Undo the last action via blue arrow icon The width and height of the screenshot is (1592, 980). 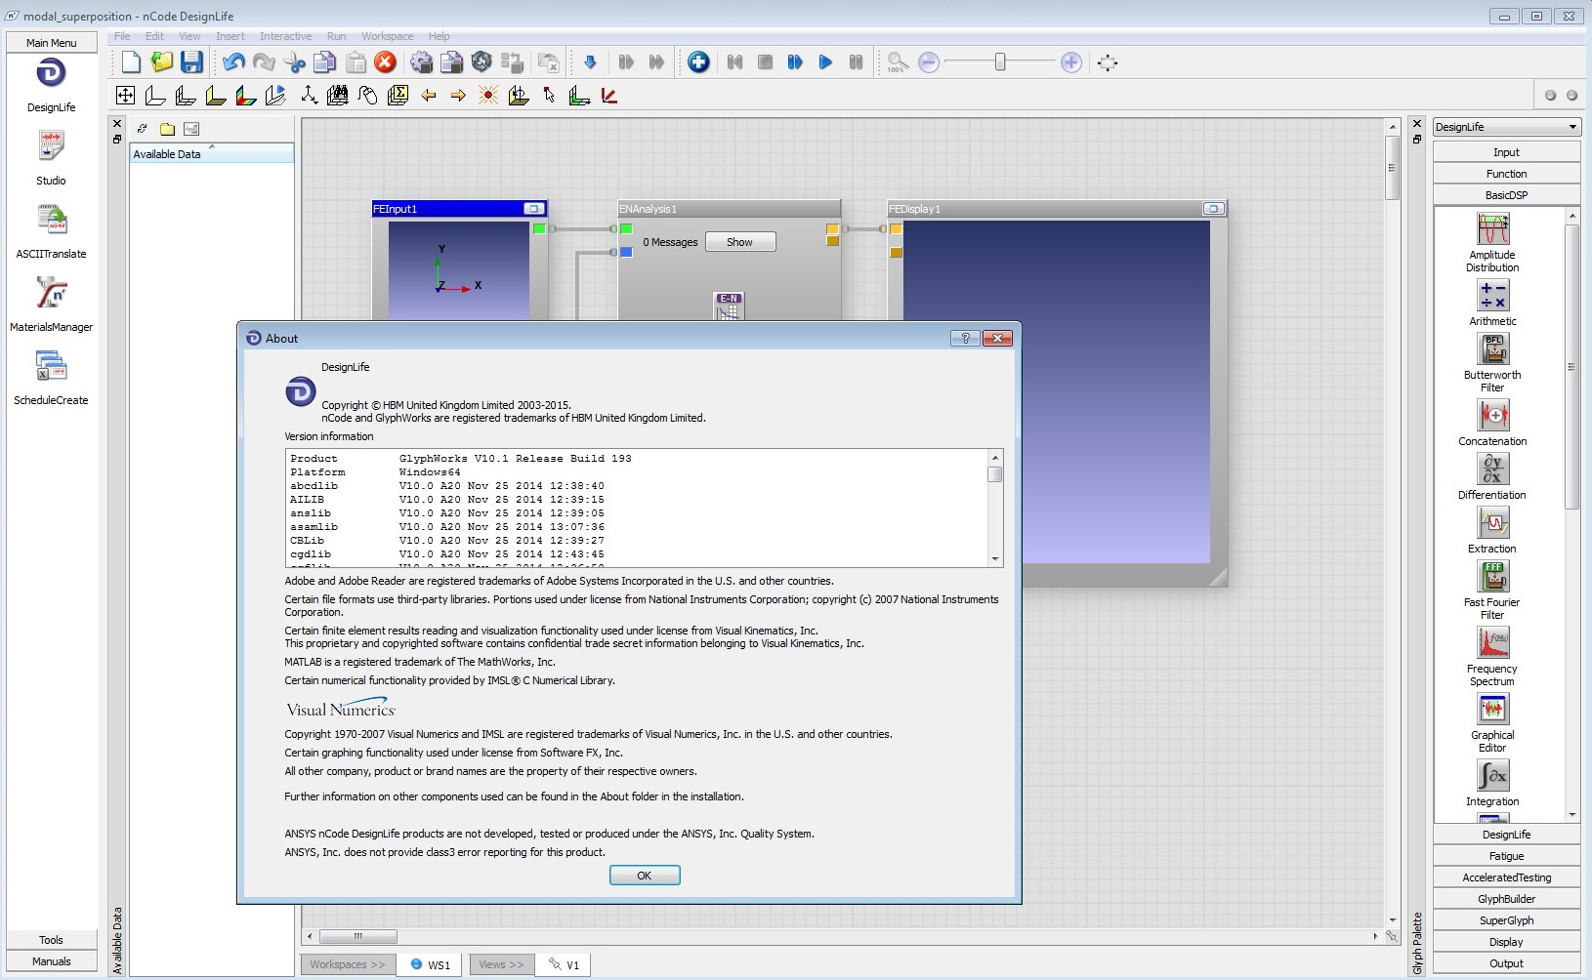(233, 62)
